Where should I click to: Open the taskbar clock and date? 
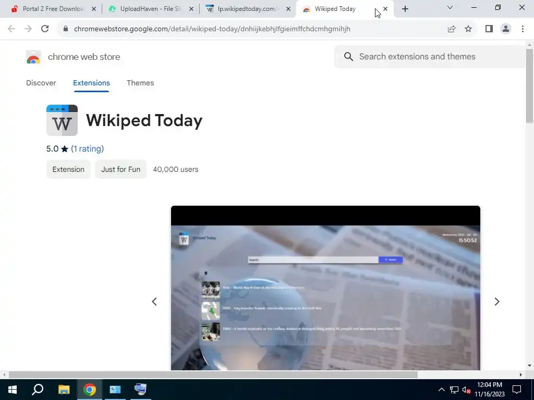tap(489, 390)
